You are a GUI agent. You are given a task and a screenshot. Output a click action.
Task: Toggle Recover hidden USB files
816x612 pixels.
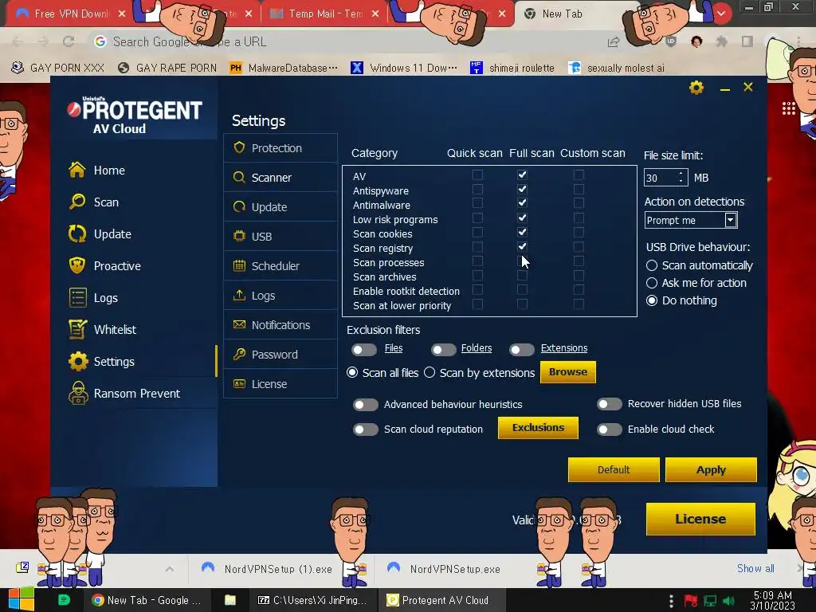pyautogui.click(x=610, y=404)
